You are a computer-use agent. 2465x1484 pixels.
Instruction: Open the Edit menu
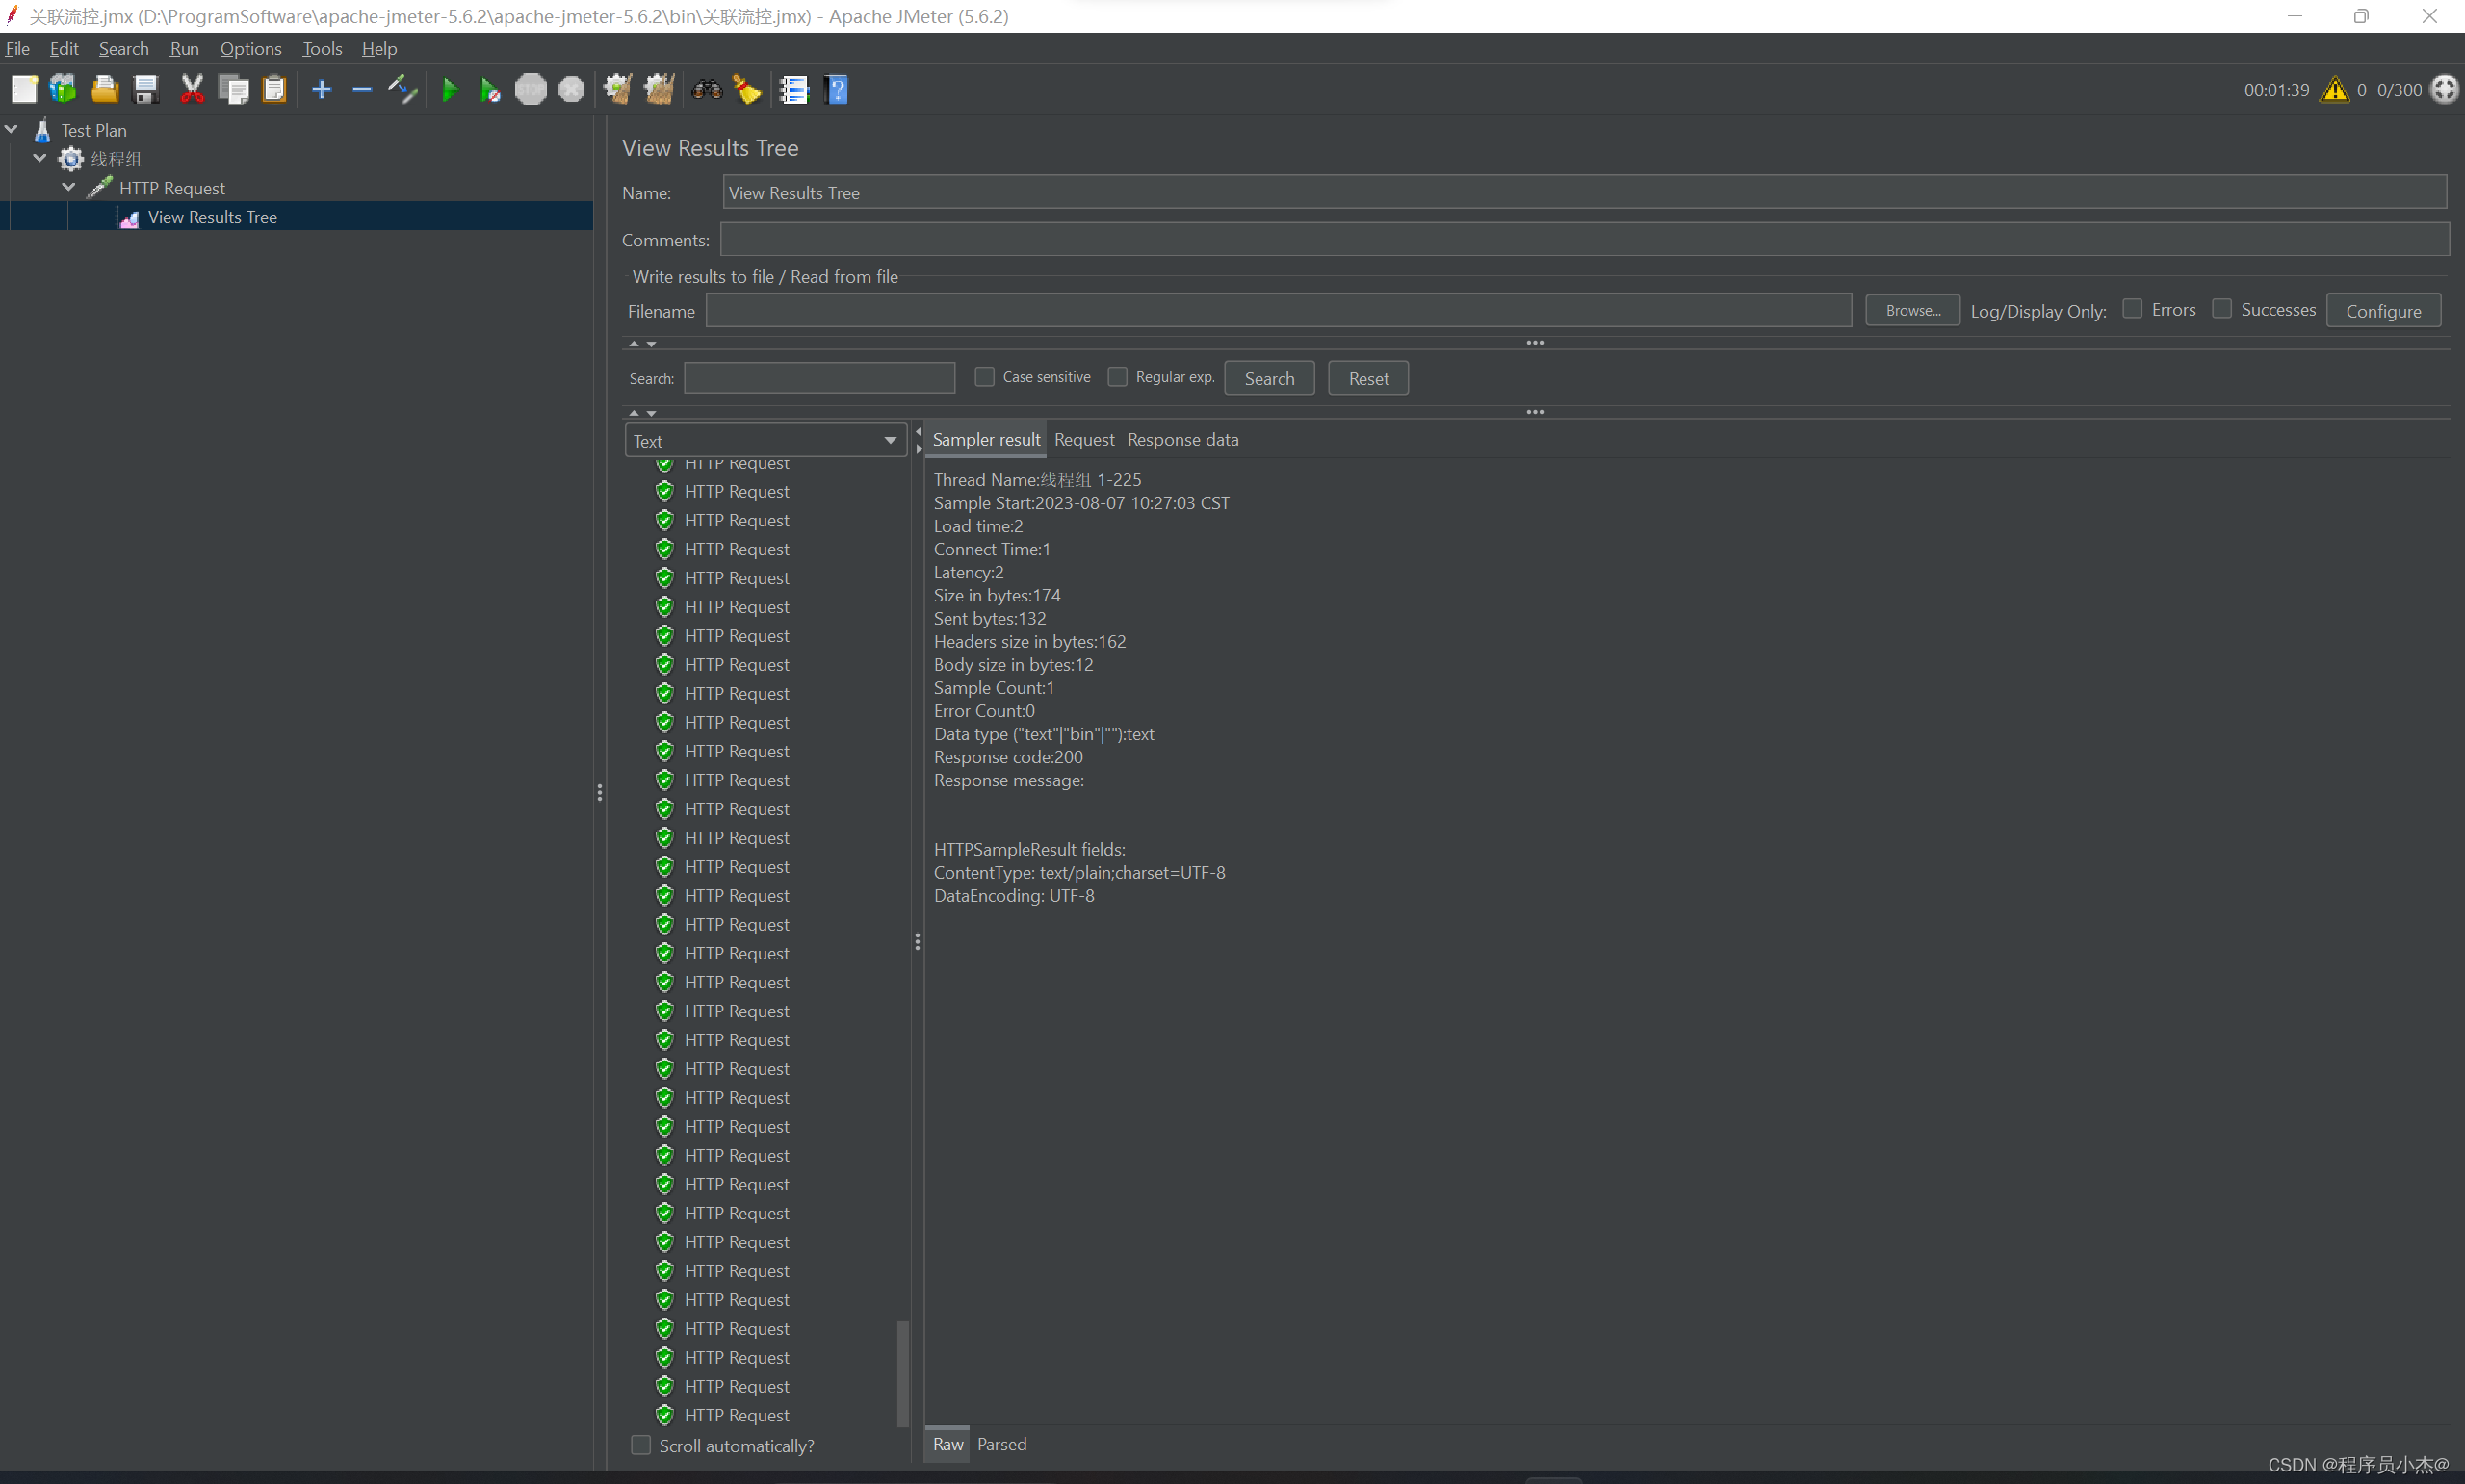point(64,49)
